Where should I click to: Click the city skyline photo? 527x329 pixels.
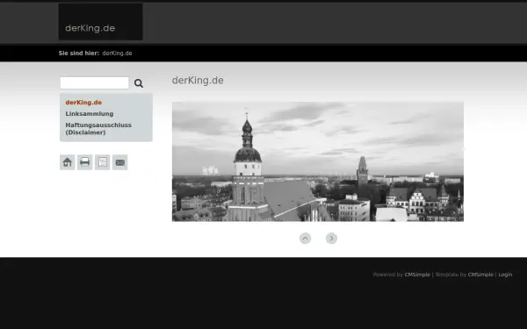click(x=318, y=161)
